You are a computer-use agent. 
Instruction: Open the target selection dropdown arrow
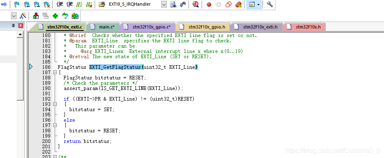pyautogui.click(x=14, y=16)
